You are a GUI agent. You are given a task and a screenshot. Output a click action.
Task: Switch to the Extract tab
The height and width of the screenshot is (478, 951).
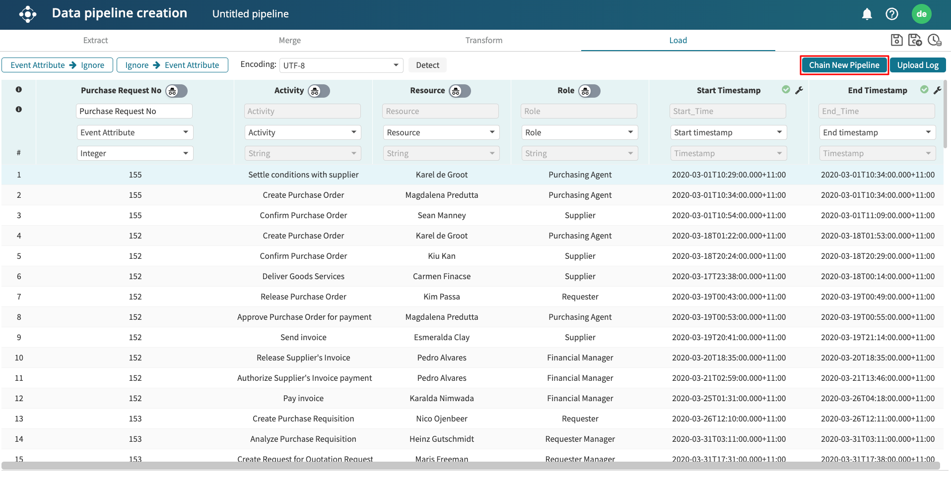coord(95,41)
